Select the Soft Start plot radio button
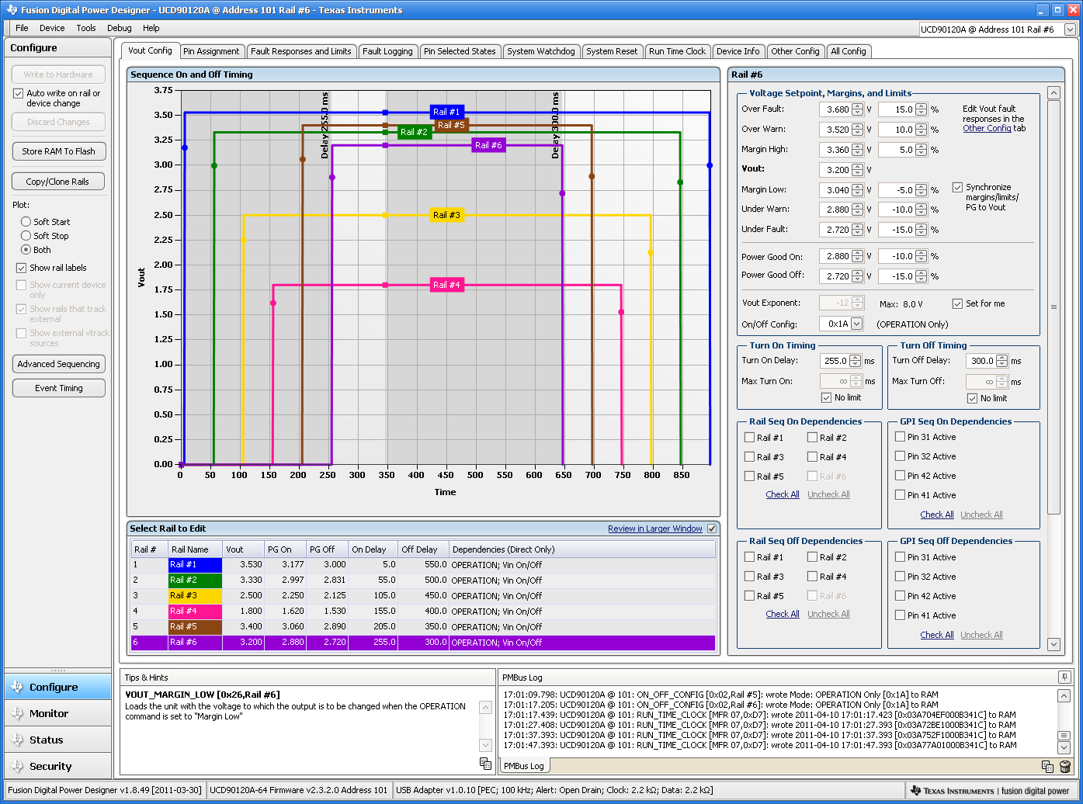 point(26,222)
